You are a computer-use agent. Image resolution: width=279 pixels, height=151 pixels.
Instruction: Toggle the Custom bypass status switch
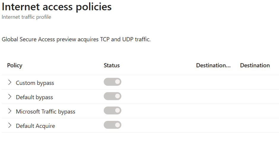(112, 82)
